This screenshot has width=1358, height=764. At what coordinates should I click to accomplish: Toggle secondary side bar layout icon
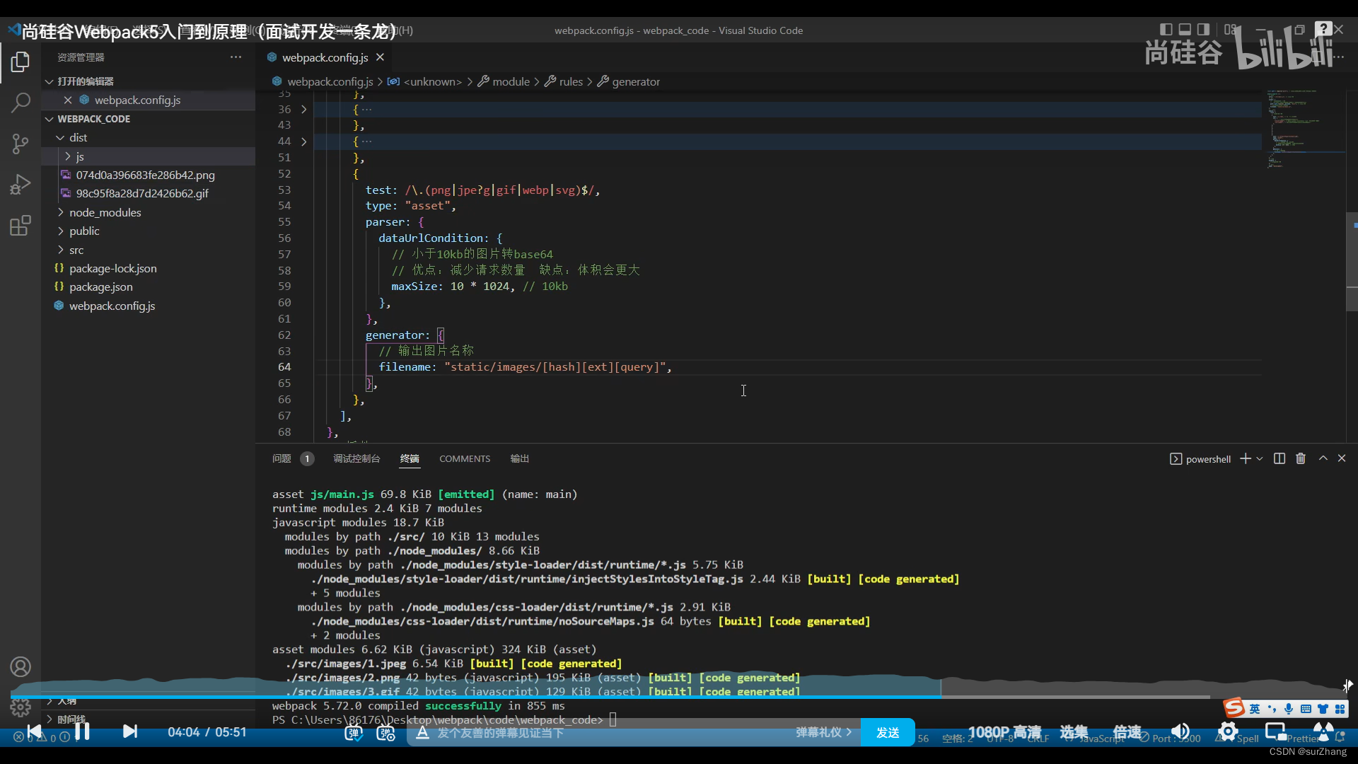pyautogui.click(x=1203, y=30)
